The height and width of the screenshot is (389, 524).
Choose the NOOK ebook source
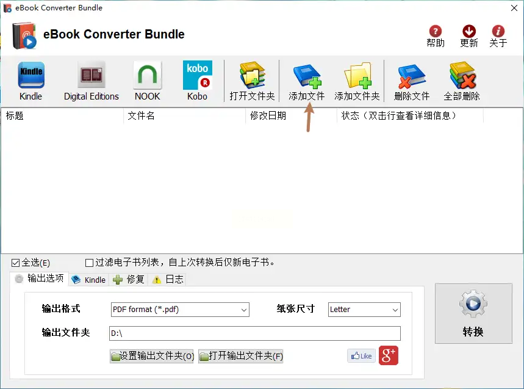(x=148, y=81)
